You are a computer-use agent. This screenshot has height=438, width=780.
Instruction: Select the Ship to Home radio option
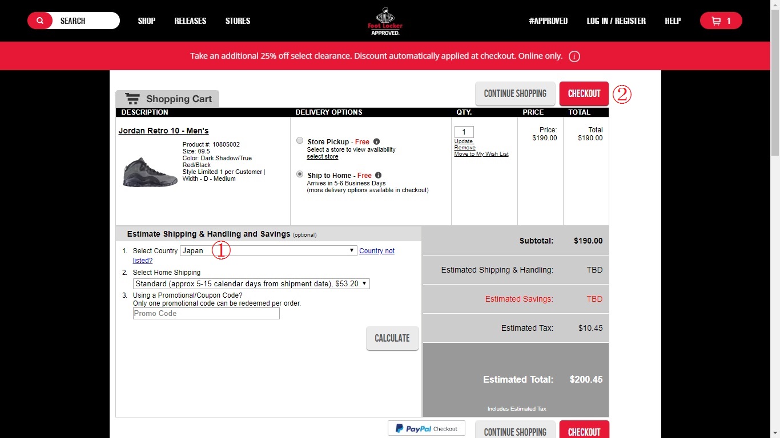tap(300, 175)
